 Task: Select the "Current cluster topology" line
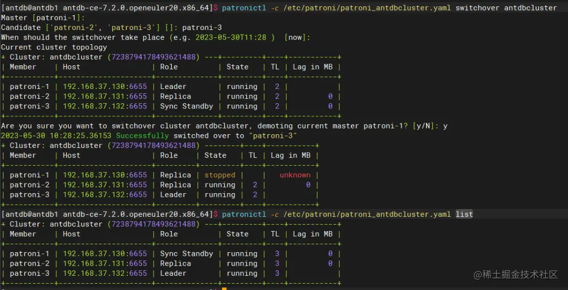(x=54, y=47)
